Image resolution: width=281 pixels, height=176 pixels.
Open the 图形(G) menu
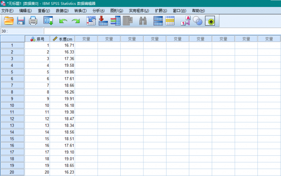[117, 10]
